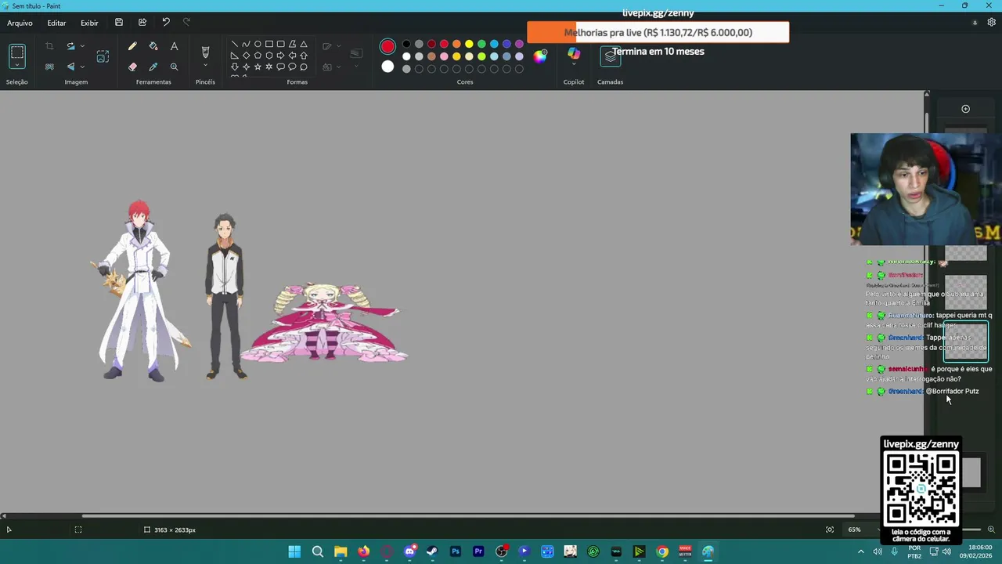1002x564 pixels.
Task: Undo the last action
Action: (166, 23)
